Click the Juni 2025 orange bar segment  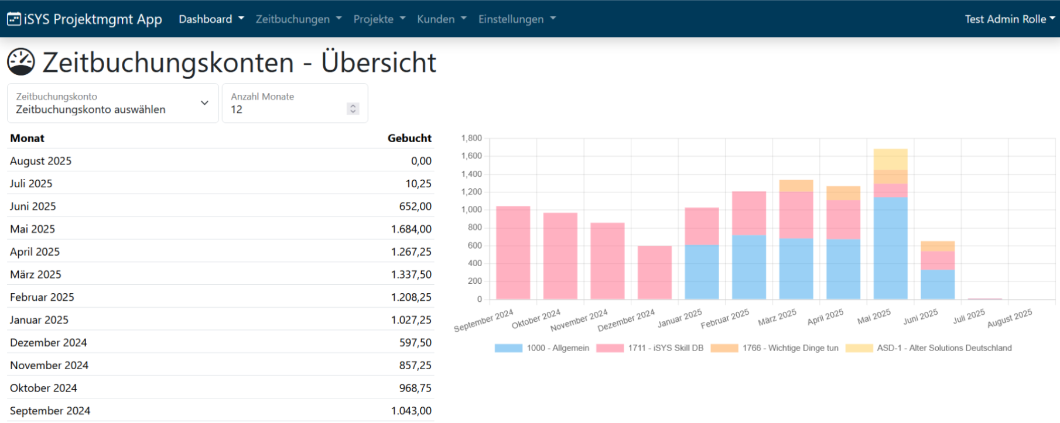coord(938,246)
